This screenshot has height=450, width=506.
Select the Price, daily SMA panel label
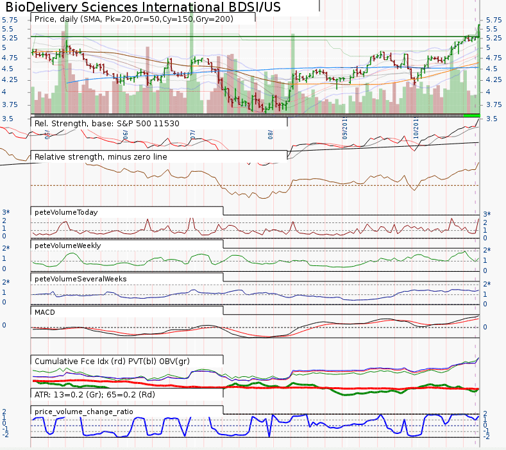133,19
